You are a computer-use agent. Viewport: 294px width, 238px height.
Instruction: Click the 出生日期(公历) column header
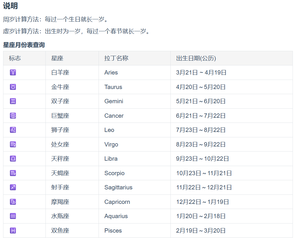[x=196, y=58]
